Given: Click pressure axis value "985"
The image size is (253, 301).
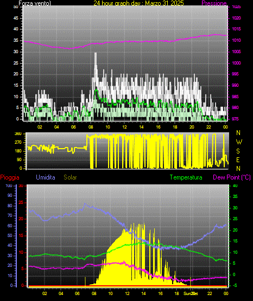Looking at the screenshot, I should (235, 97).
